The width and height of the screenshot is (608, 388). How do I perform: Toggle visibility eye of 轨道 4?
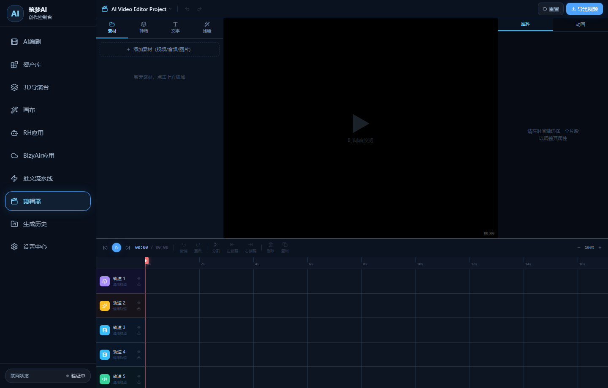[x=139, y=352]
